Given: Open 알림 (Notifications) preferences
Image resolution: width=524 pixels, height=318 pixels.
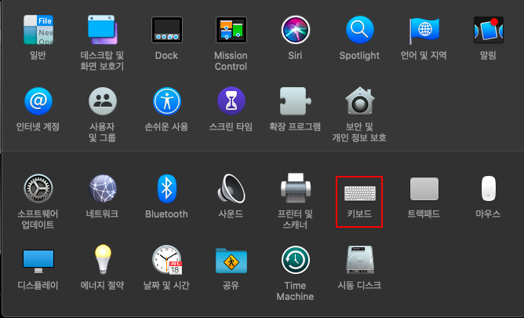Looking at the screenshot, I should [x=488, y=30].
